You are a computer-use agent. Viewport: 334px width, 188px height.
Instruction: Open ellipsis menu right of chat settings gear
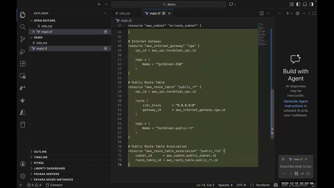pyautogui.click(x=304, y=13)
